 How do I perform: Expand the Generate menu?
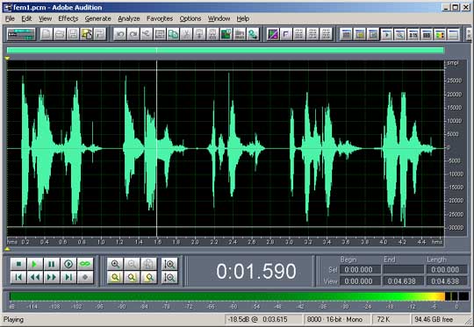pos(97,18)
